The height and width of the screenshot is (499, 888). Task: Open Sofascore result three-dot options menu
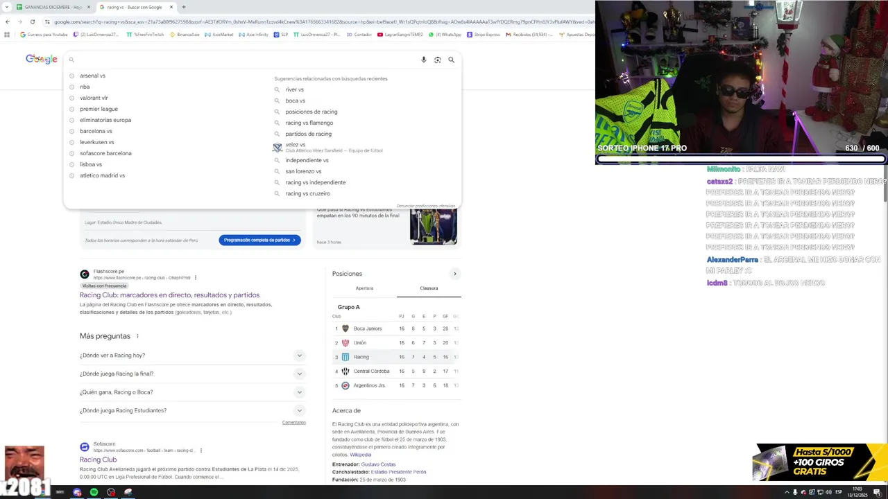pos(201,450)
